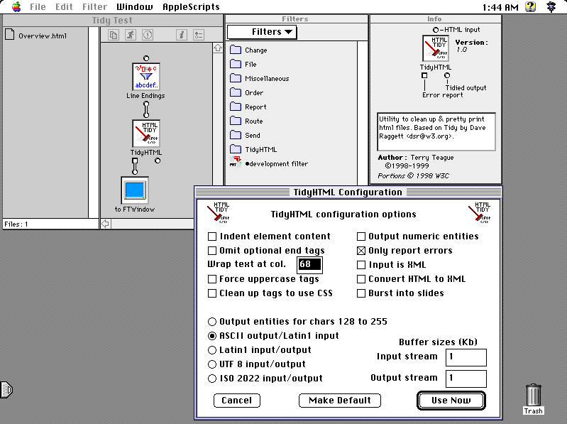Select the to FTWindow output icon
Image resolution: width=567 pixels, height=424 pixels.
(x=135, y=190)
